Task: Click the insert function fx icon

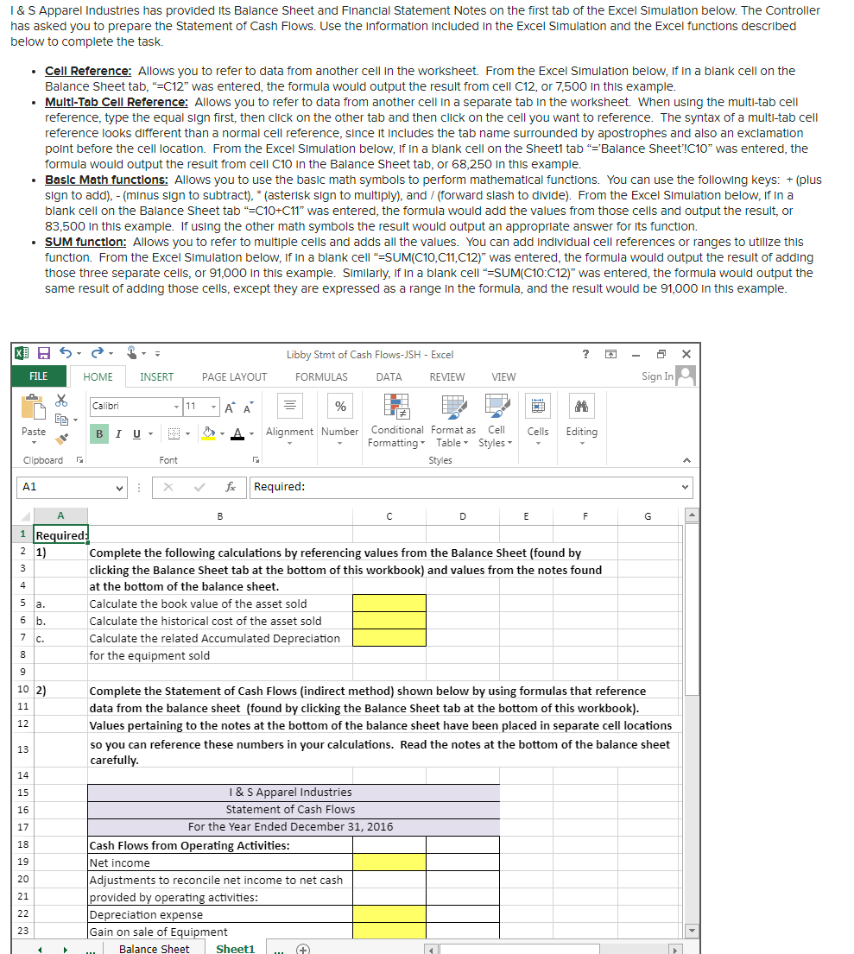Action: (231, 487)
